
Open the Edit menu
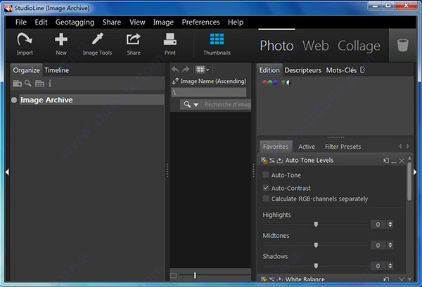41,22
